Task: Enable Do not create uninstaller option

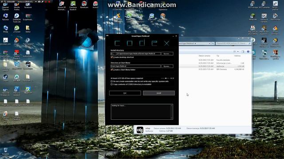Action: [x=111, y=81]
